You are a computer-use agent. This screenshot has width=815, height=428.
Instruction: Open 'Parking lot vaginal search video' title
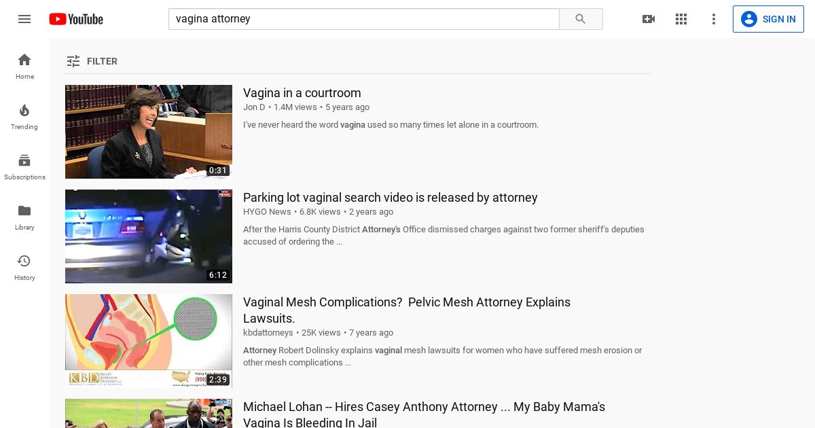(x=391, y=198)
